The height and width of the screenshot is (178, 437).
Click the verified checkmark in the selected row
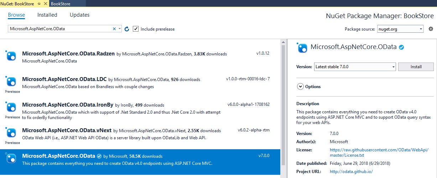tap(99, 156)
